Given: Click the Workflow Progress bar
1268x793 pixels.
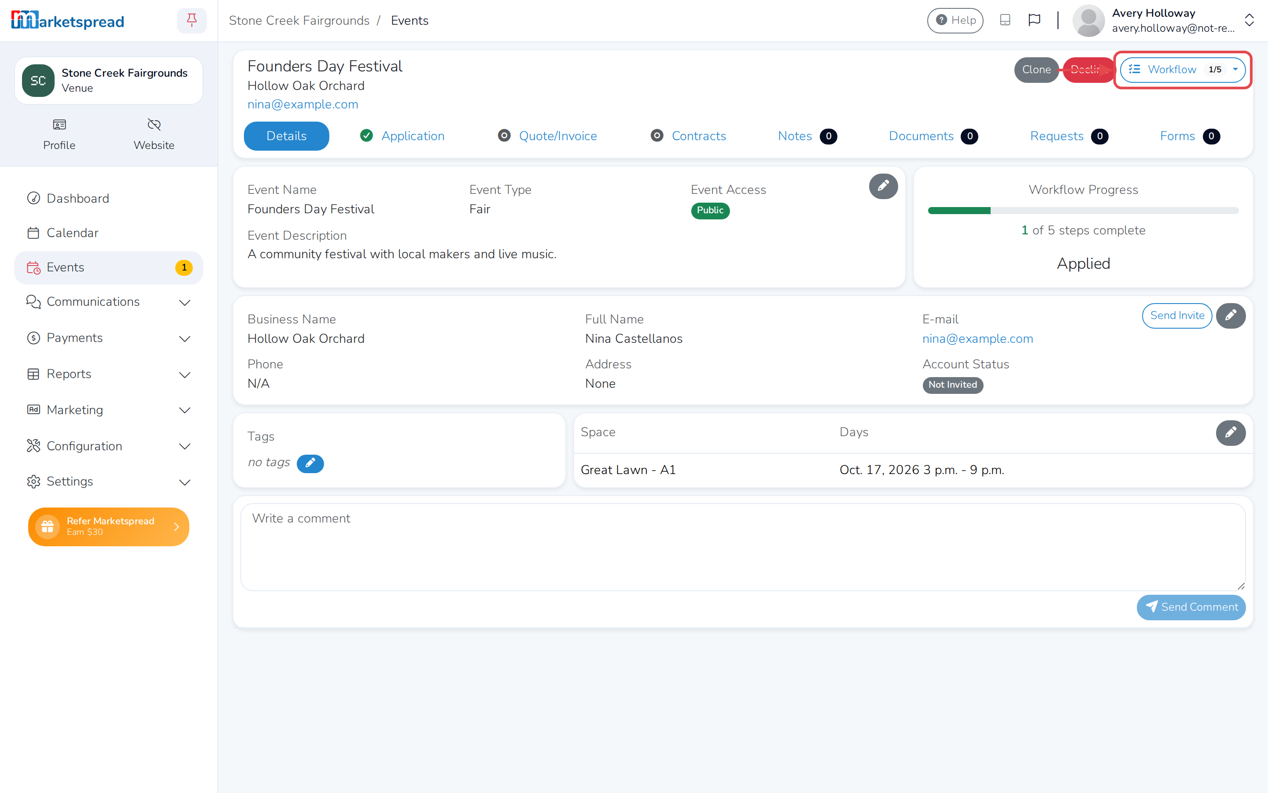Looking at the screenshot, I should pos(1083,211).
